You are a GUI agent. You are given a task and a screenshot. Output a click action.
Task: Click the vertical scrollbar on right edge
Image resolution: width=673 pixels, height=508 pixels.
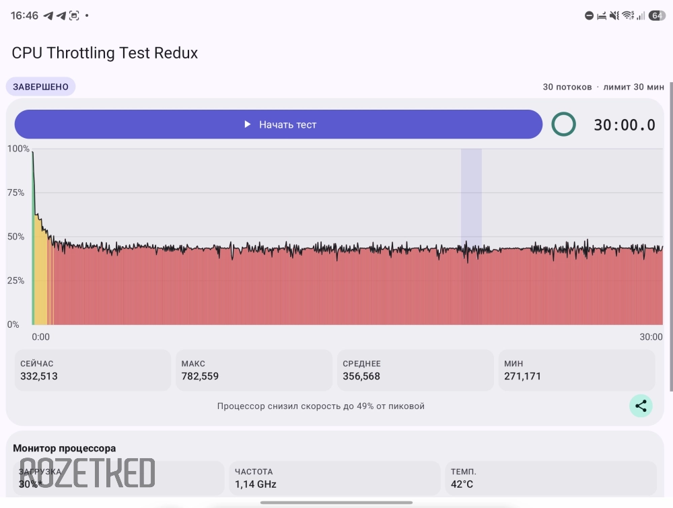[671, 236]
